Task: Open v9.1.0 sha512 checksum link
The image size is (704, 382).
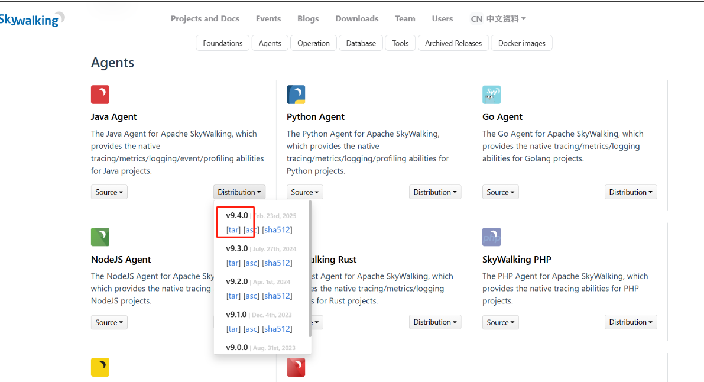Action: 277,329
